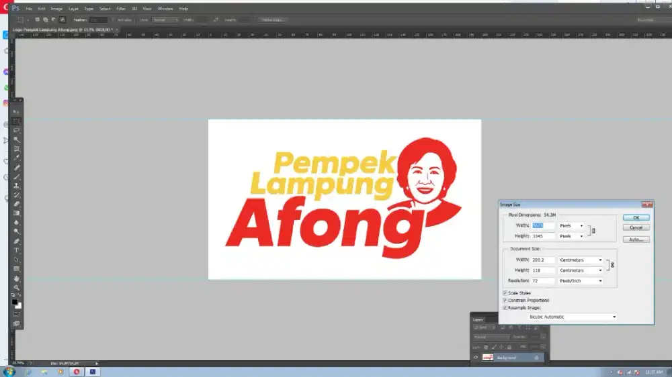Screen dimensions: 672x377
Task: Open Bicubic Automatic resample method dropdown
Action: [x=573, y=317]
